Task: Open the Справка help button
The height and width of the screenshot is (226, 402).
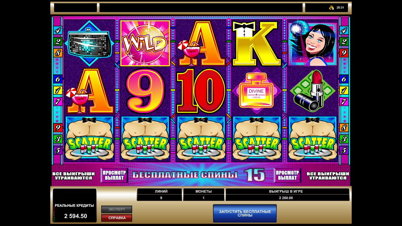Action: pos(117,218)
